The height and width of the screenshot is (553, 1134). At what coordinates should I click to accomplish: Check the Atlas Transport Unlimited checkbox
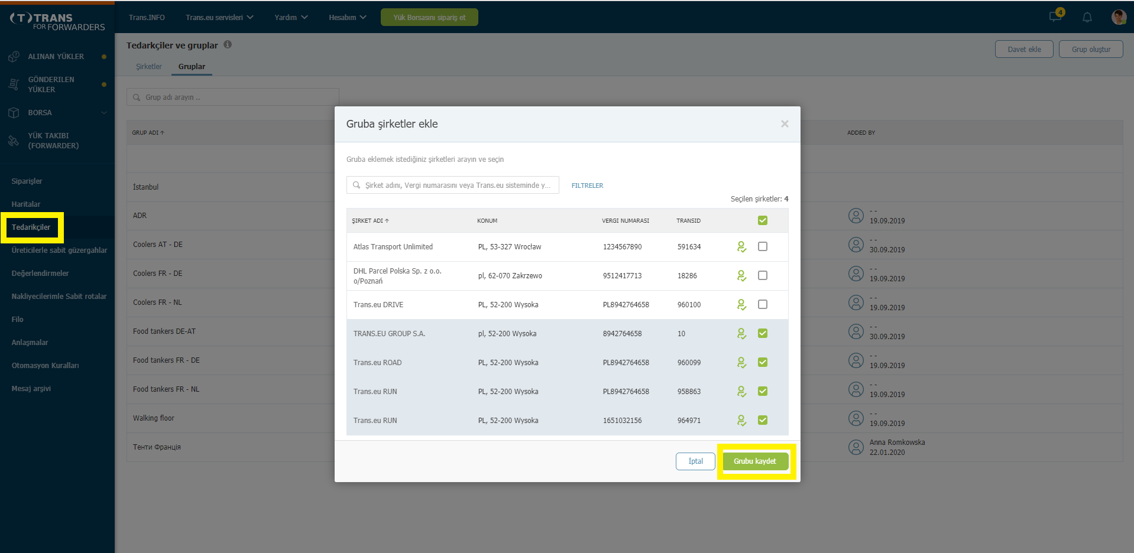pos(763,246)
